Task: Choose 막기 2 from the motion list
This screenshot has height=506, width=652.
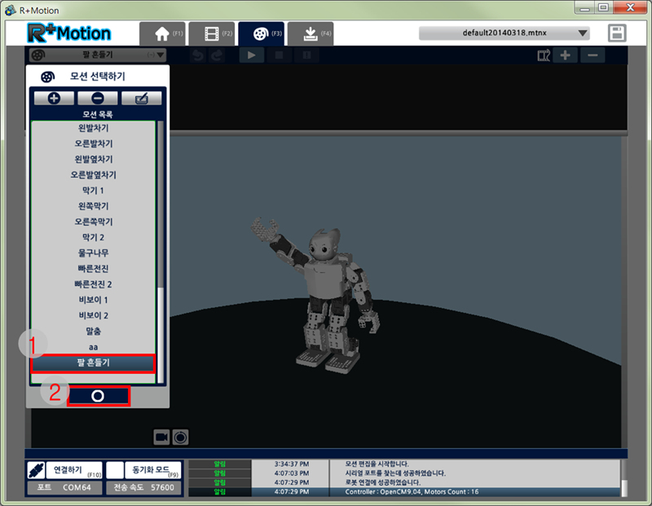Action: tap(94, 237)
